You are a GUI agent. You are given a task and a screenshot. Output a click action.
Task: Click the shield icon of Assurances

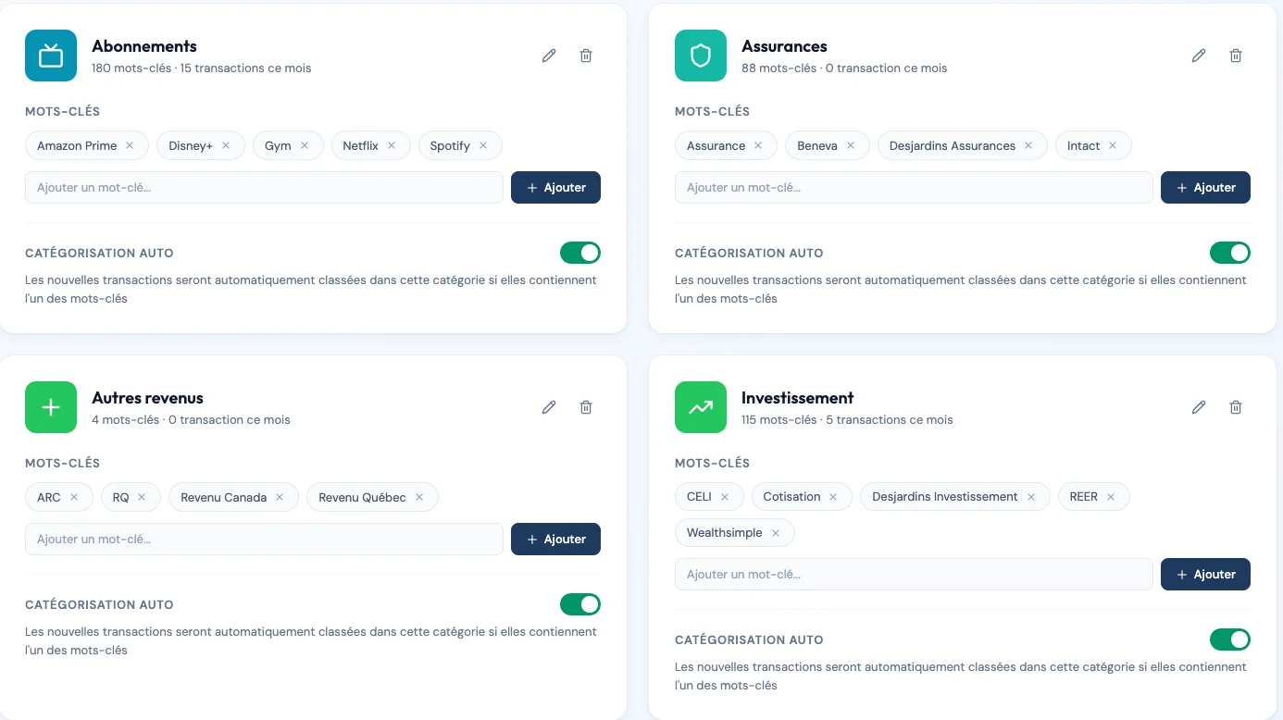click(701, 56)
